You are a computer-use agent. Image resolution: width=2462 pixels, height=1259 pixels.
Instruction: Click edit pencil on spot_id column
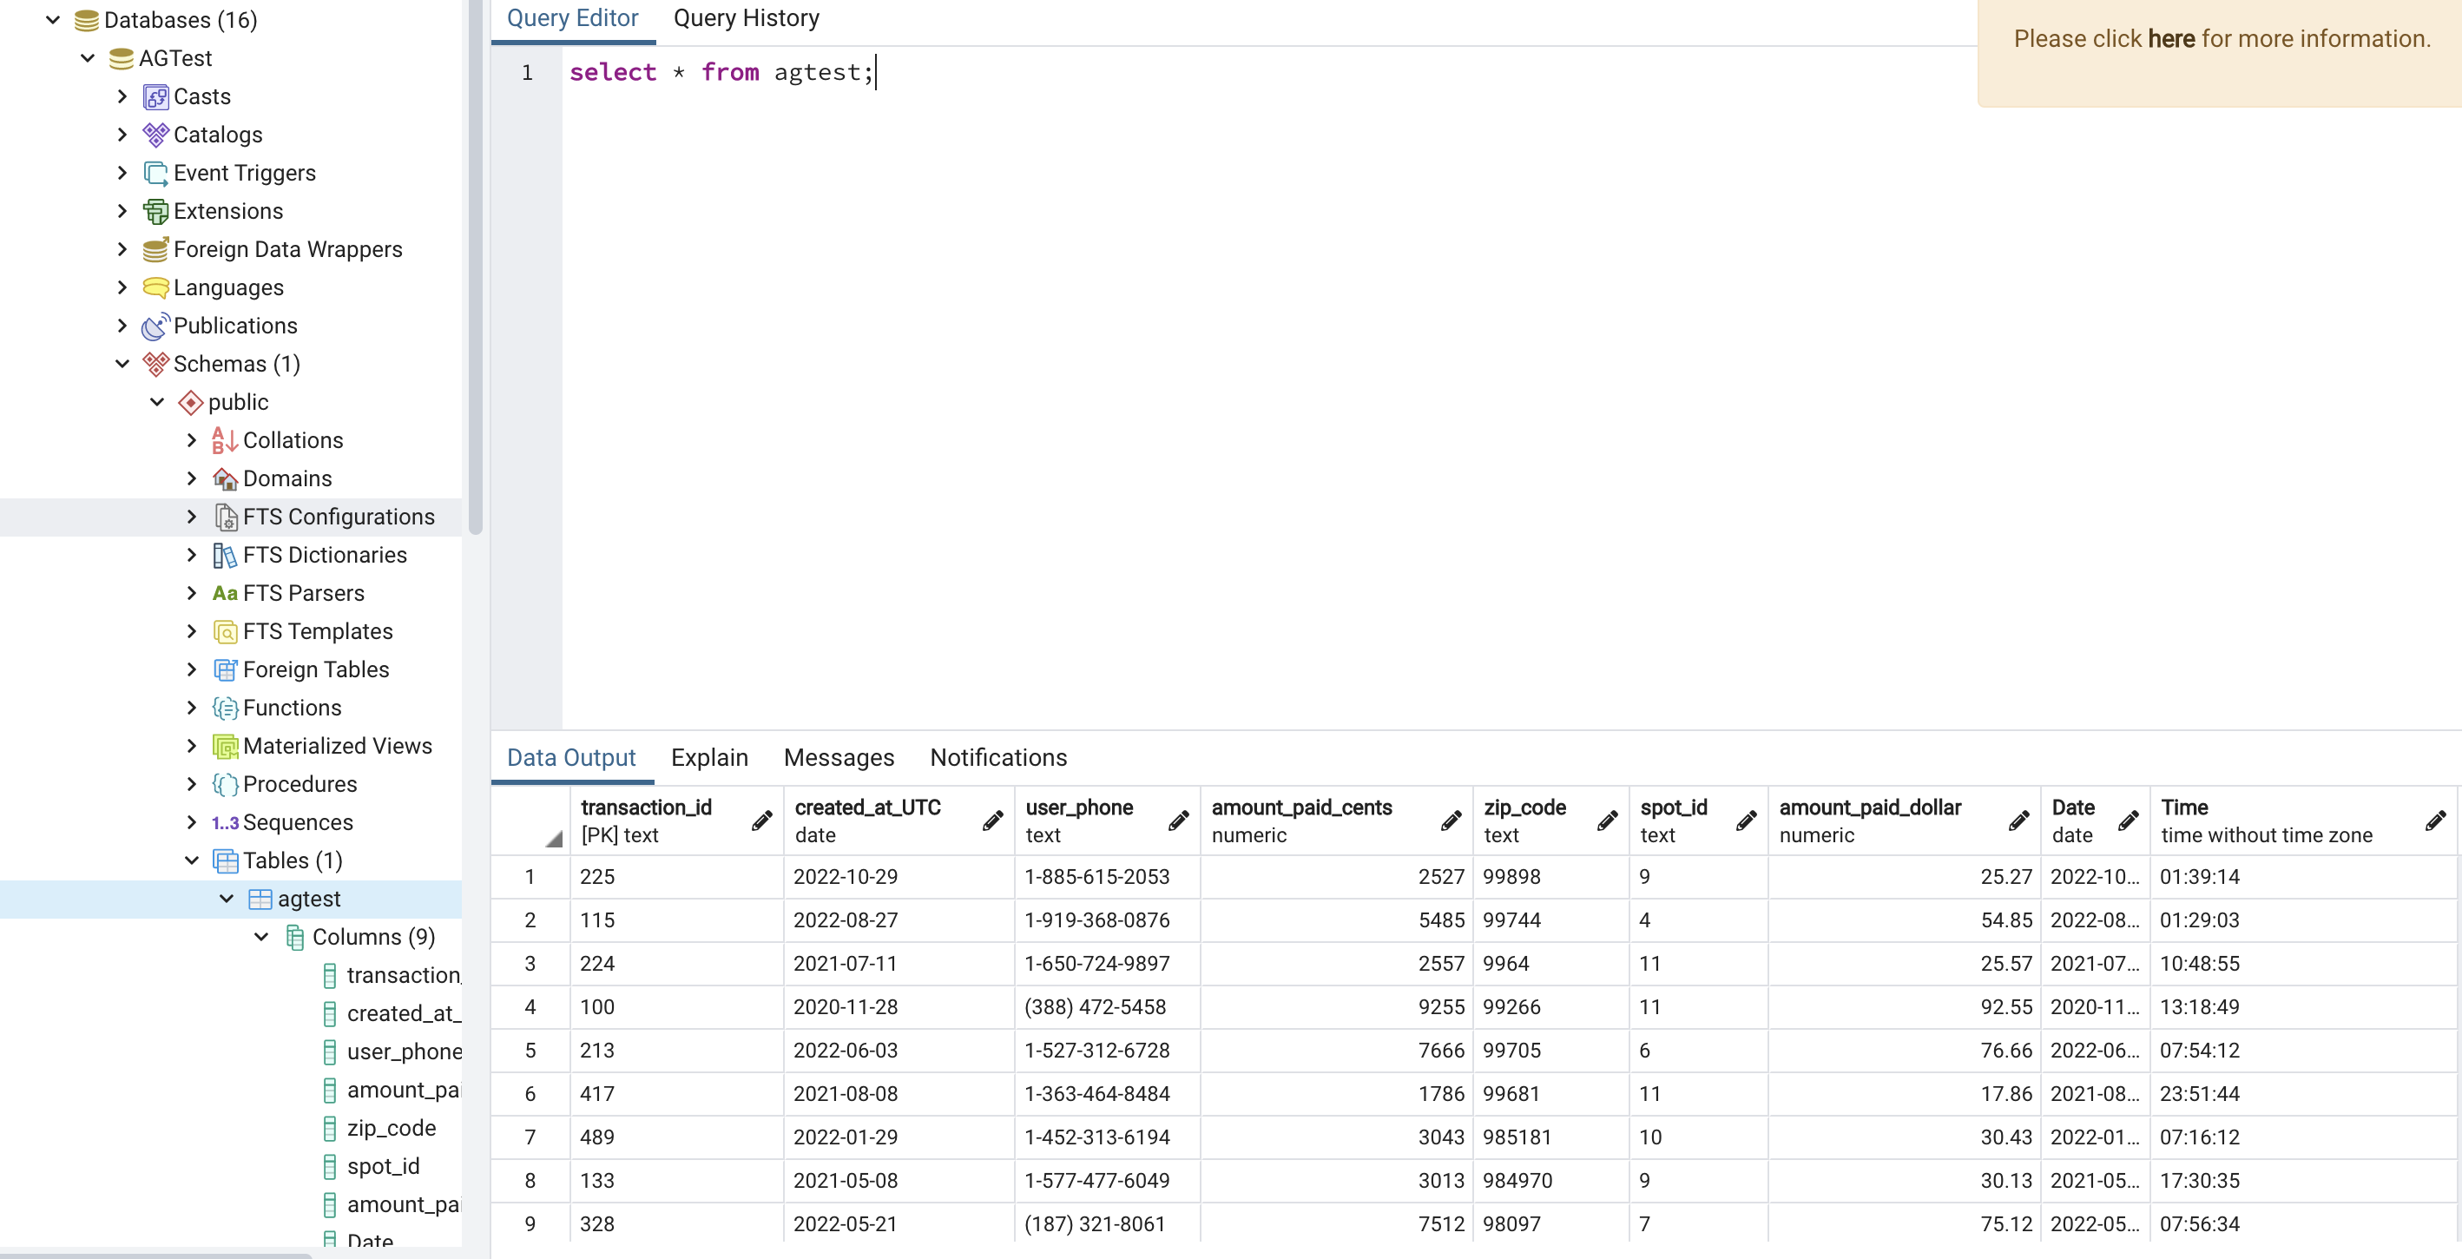[1746, 821]
